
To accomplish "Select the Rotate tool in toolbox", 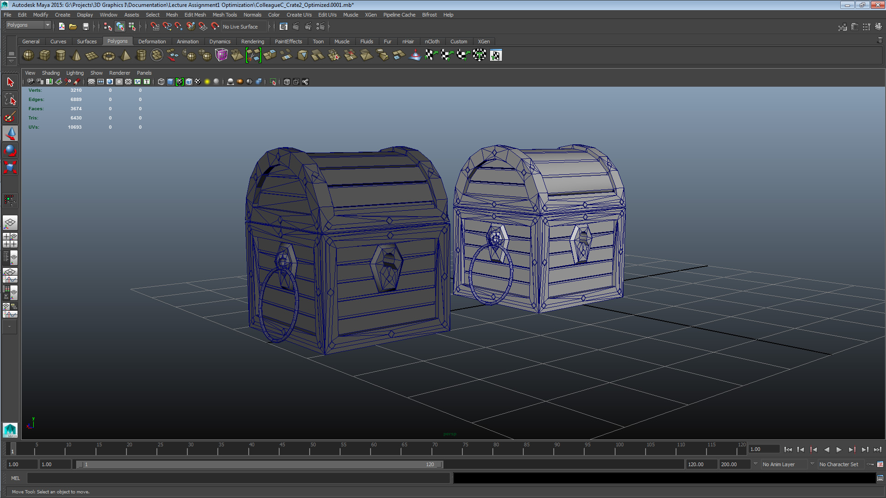I will coord(10,150).
